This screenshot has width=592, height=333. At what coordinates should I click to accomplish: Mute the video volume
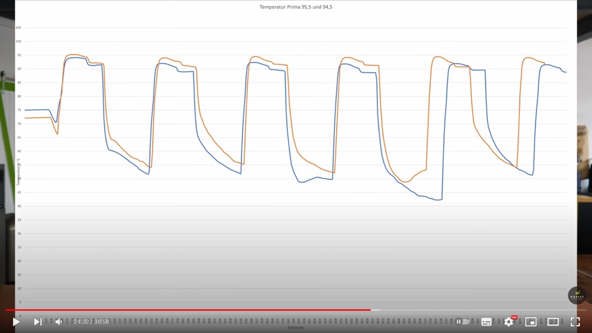coord(59,322)
